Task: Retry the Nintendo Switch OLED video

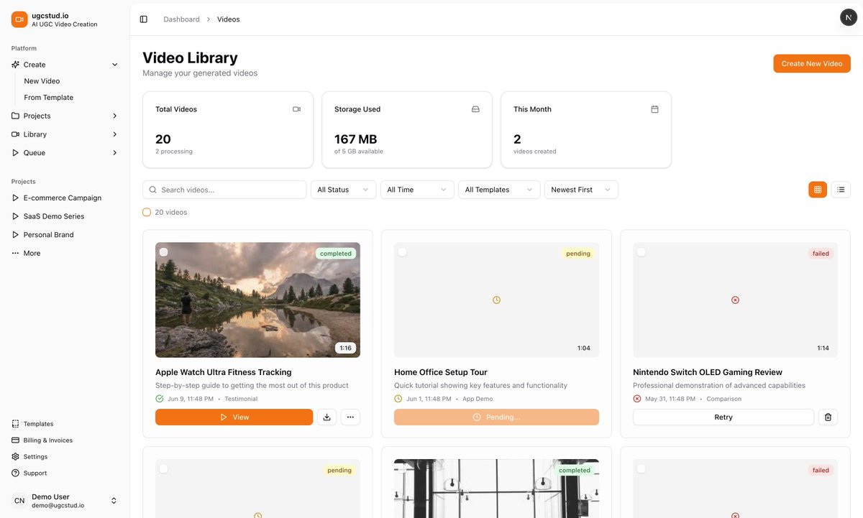Action: pos(723,417)
